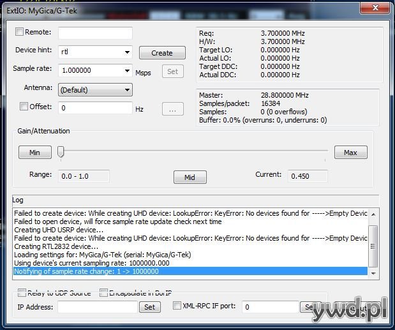Click the Remote address input field

tap(95, 33)
